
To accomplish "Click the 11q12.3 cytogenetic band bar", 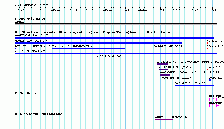I will coord(116,24).
